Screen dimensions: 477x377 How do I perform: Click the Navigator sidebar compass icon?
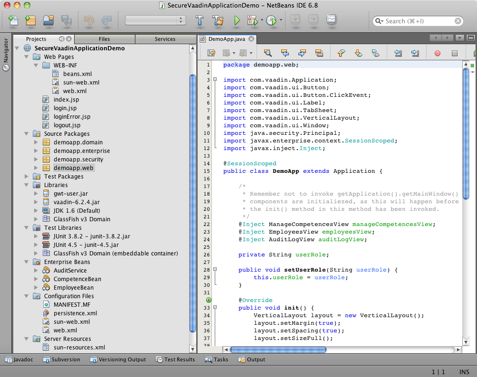pyautogui.click(x=6, y=68)
